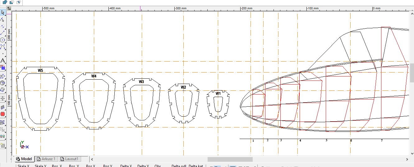Click the vertical scrollbar up arrow

coord(411,13)
